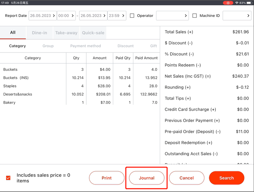
Task: Uncheck Includes sales price = 0 items
Action: [8, 178]
